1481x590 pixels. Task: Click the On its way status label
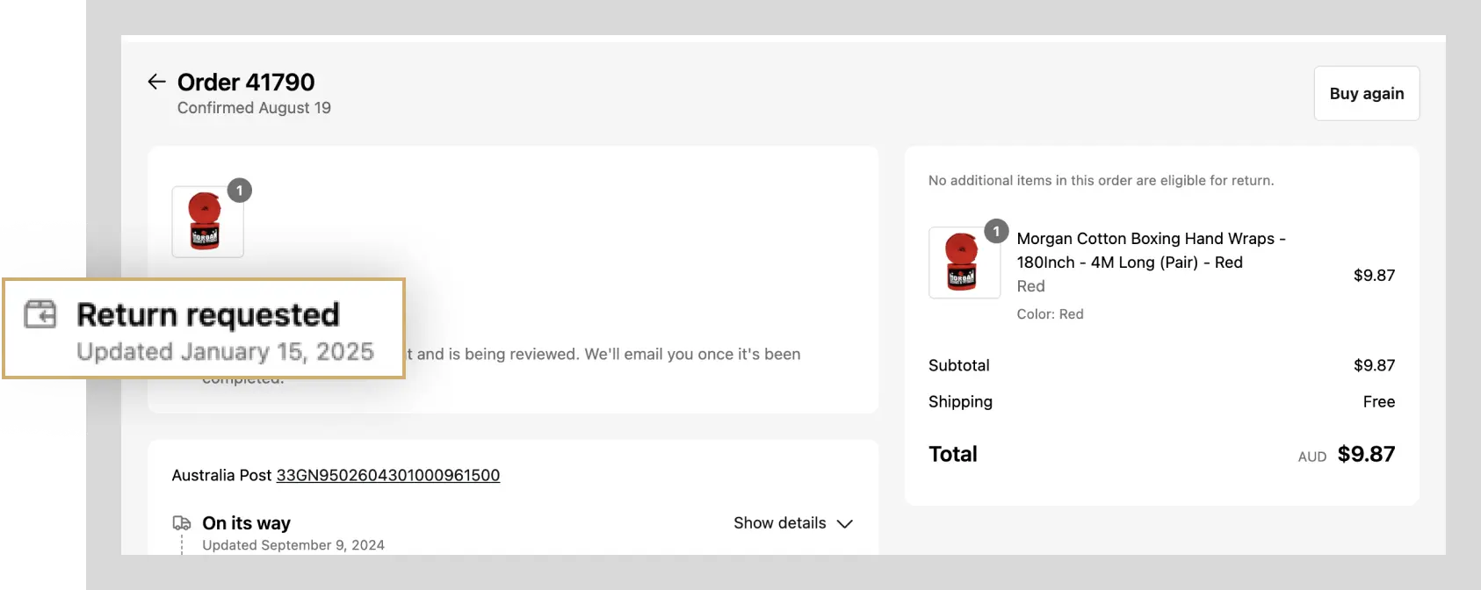[246, 523]
